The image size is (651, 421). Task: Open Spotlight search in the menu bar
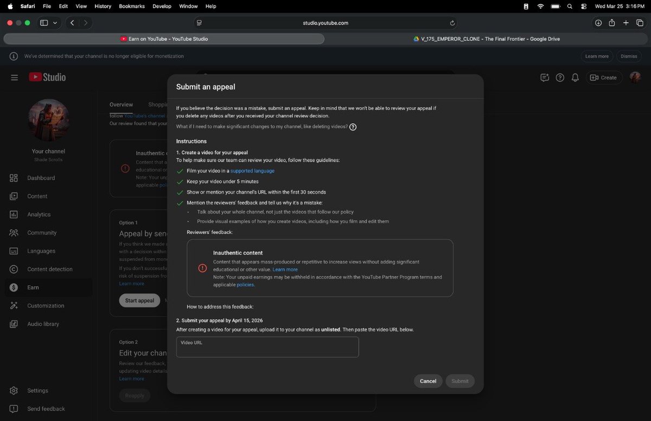click(569, 7)
